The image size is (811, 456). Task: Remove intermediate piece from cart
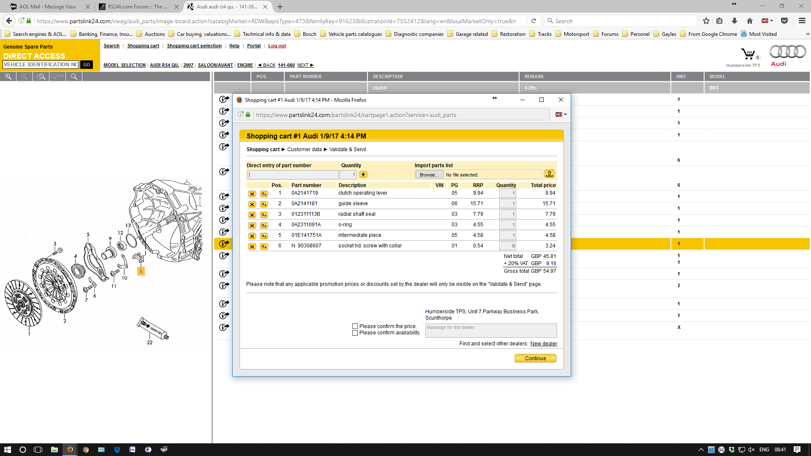252,236
